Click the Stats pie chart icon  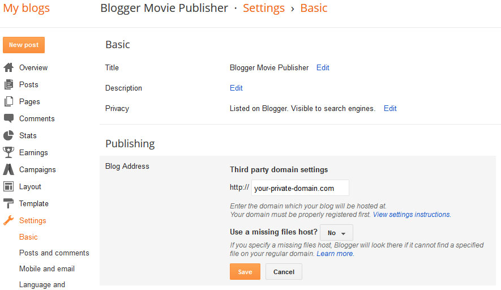[8, 135]
